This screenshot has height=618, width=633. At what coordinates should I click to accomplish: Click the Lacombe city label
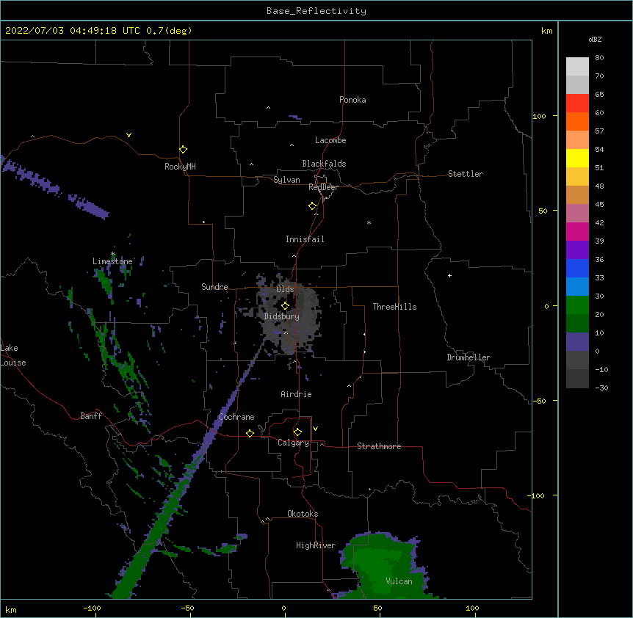point(330,140)
